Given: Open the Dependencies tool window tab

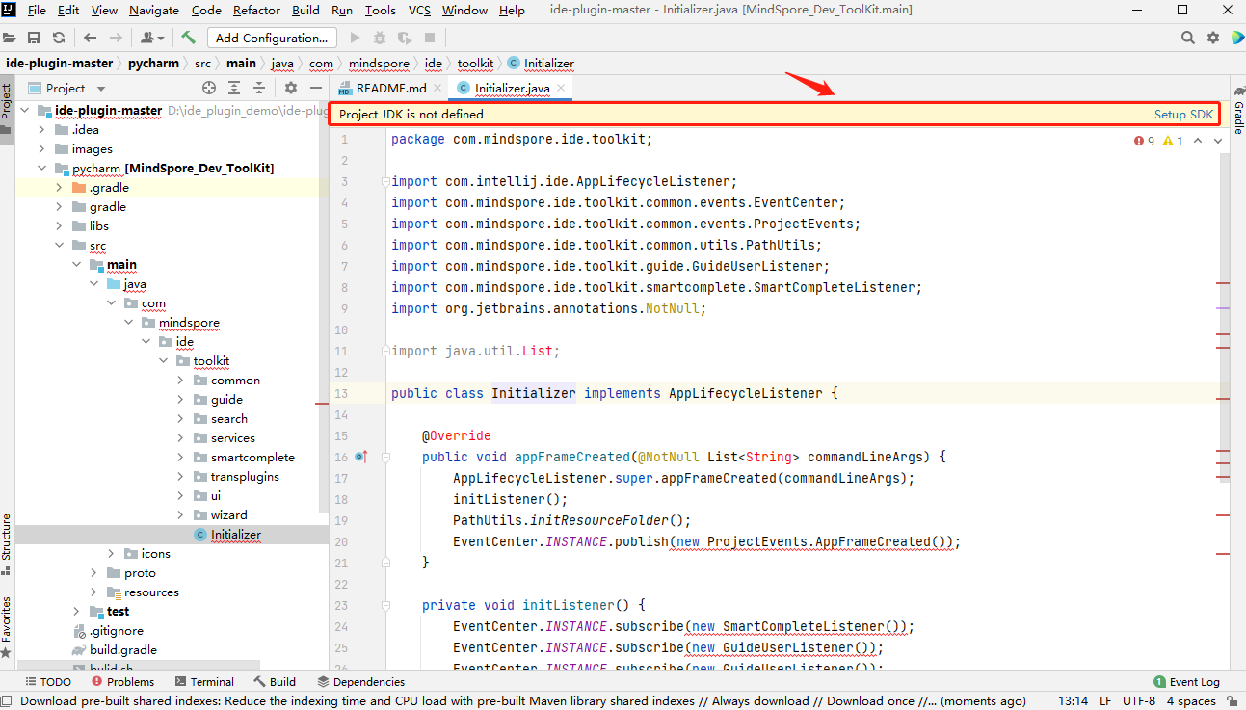Looking at the screenshot, I should click(x=359, y=682).
